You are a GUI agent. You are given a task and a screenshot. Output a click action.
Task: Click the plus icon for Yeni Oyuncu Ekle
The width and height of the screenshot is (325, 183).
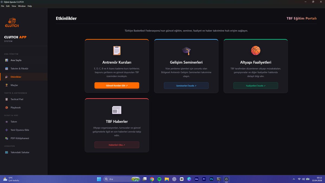pyautogui.click(x=6, y=130)
